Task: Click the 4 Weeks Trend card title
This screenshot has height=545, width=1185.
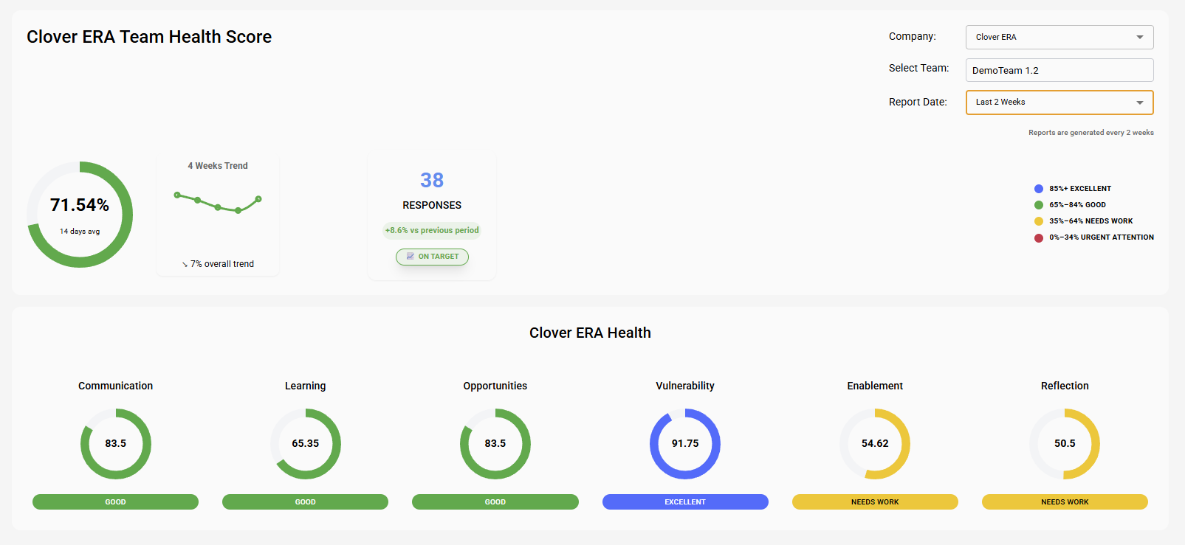Action: [218, 166]
